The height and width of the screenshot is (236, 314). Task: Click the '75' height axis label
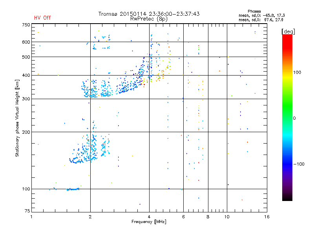27,211
